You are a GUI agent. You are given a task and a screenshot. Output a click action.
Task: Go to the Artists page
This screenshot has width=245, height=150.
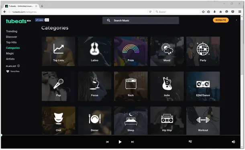10,59
